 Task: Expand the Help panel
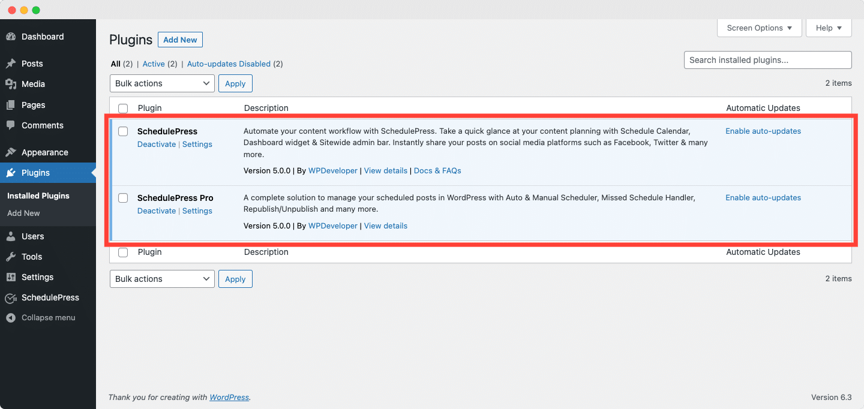point(829,28)
